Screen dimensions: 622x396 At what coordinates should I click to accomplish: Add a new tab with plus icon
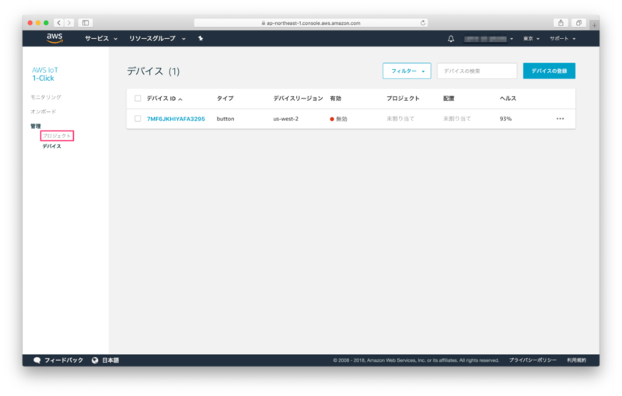pyautogui.click(x=594, y=26)
